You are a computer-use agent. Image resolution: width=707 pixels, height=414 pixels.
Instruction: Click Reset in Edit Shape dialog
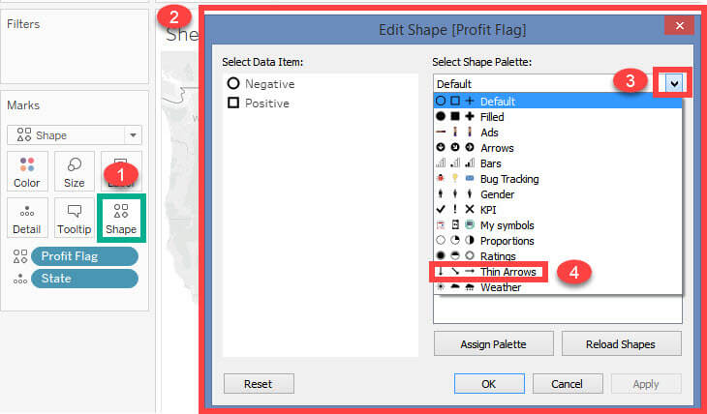click(259, 383)
